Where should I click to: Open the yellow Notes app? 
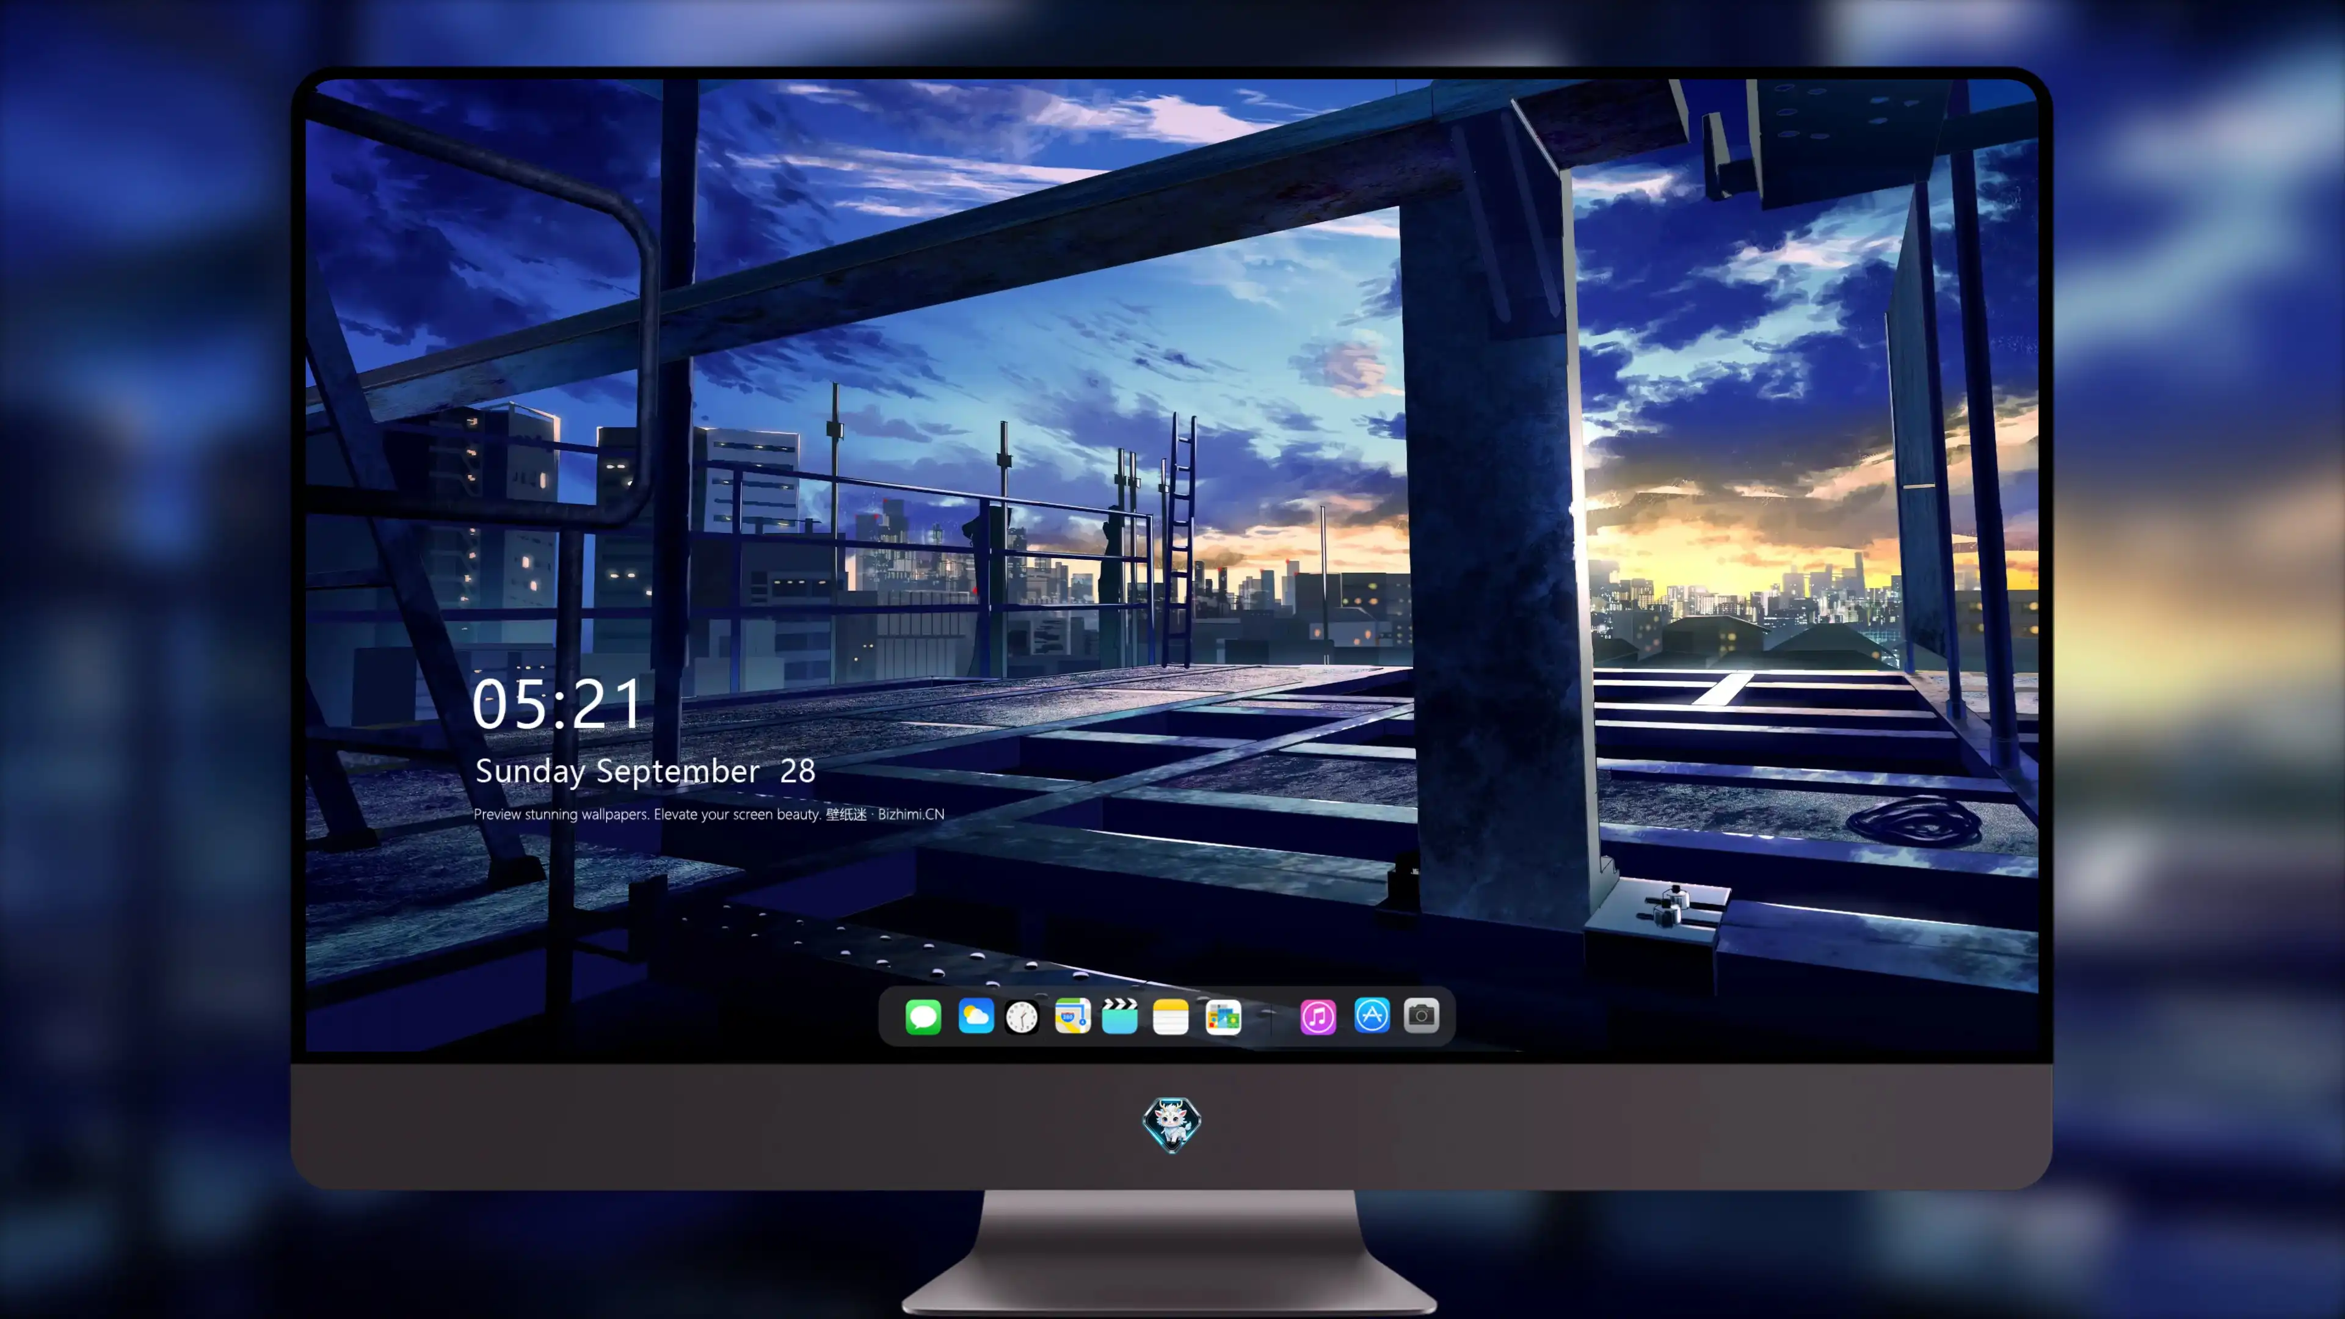click(x=1171, y=1017)
